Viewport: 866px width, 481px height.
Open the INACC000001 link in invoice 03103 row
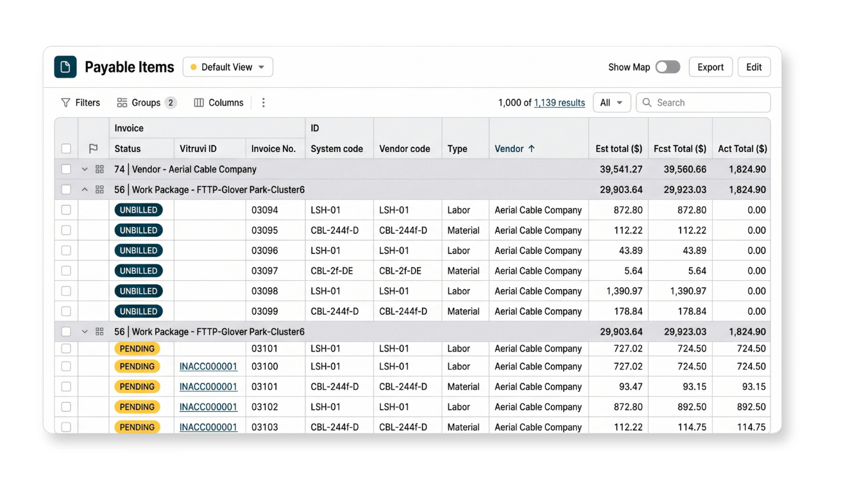coord(208,427)
